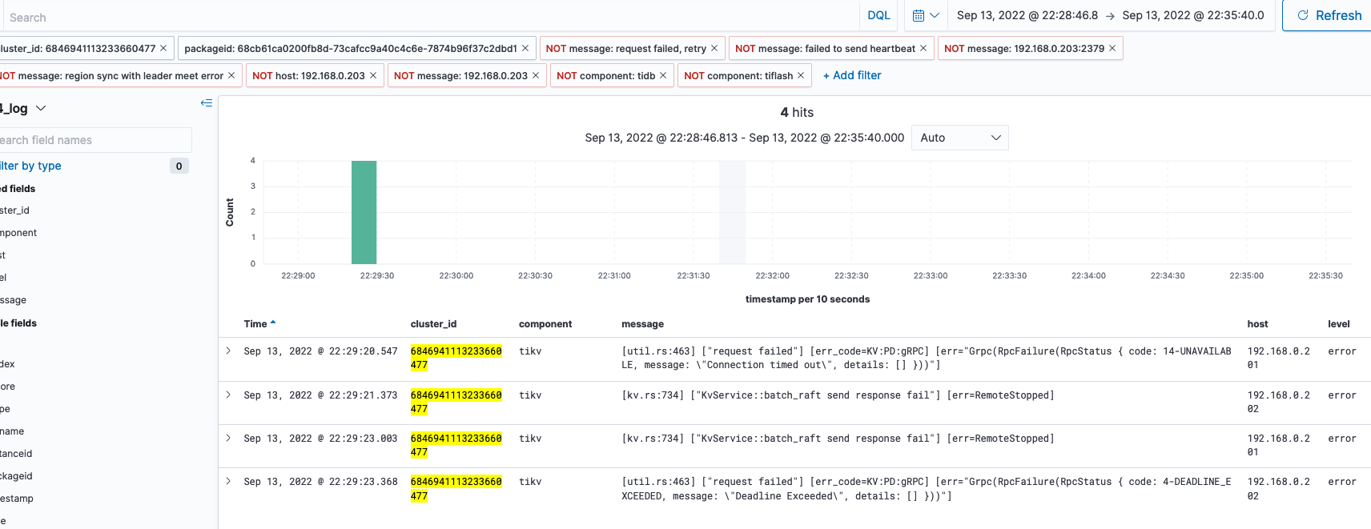Click the sort arrow on Time column
The image size is (1371, 529).
point(273,323)
